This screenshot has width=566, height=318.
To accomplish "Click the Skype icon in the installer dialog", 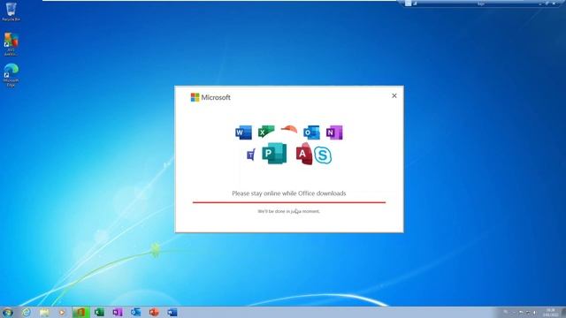I will 322,155.
